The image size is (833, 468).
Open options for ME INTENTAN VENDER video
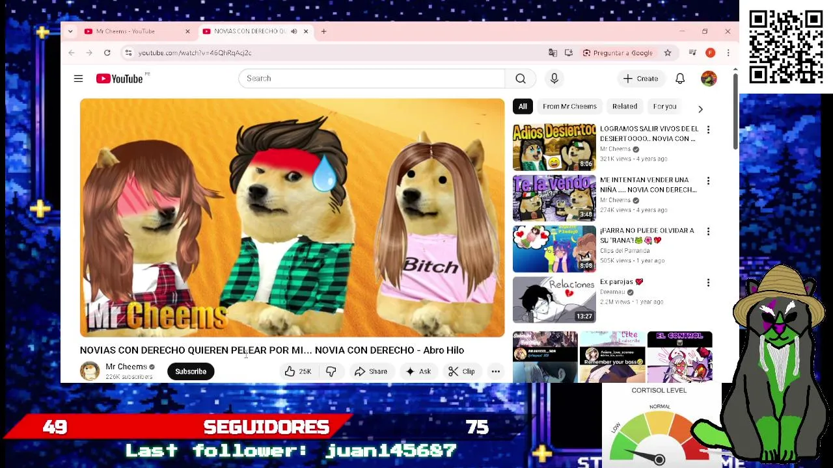pos(708,181)
